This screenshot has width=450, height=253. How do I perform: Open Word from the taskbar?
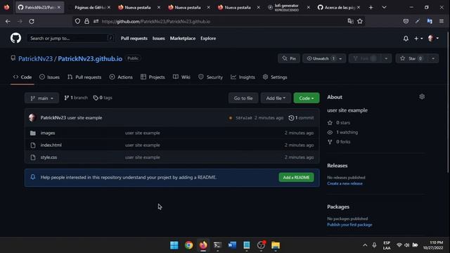pos(232,245)
